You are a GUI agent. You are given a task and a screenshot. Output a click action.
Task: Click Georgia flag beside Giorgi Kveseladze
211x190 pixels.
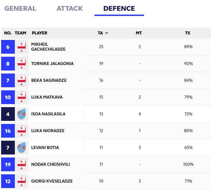21,181
